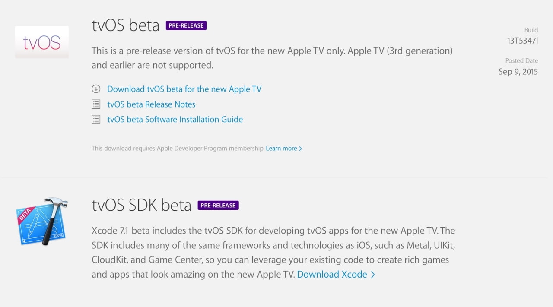The image size is (553, 307).
Task: Click the Xcode beta hammer icon
Action: 42,222
